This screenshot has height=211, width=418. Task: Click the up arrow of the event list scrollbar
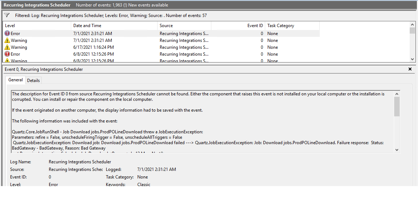412,25
